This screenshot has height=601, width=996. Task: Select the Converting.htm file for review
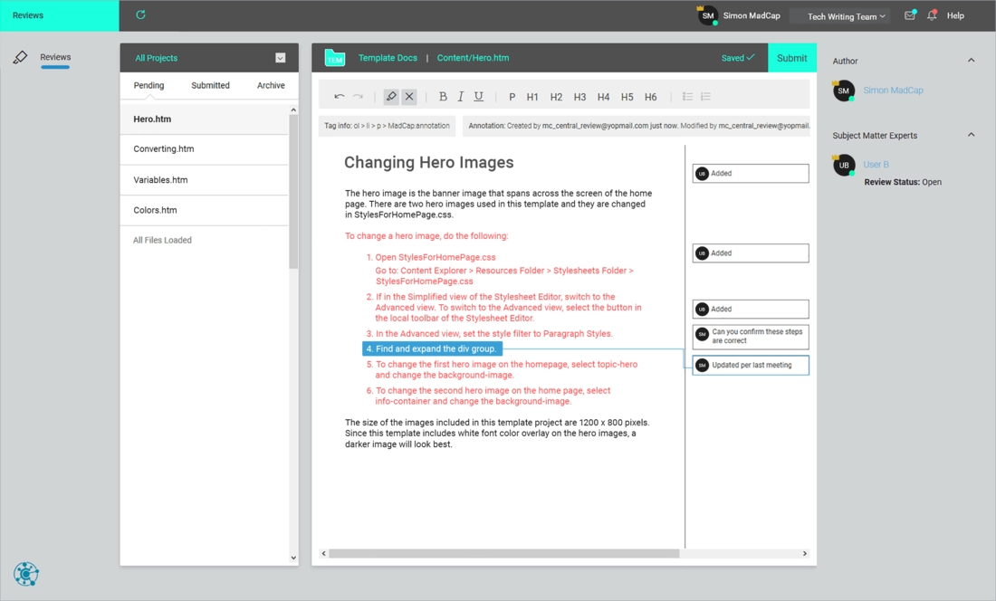[x=166, y=148]
